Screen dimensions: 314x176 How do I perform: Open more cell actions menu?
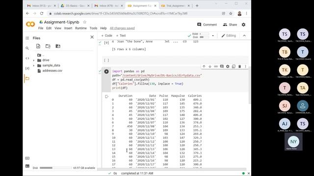coord(245,66)
